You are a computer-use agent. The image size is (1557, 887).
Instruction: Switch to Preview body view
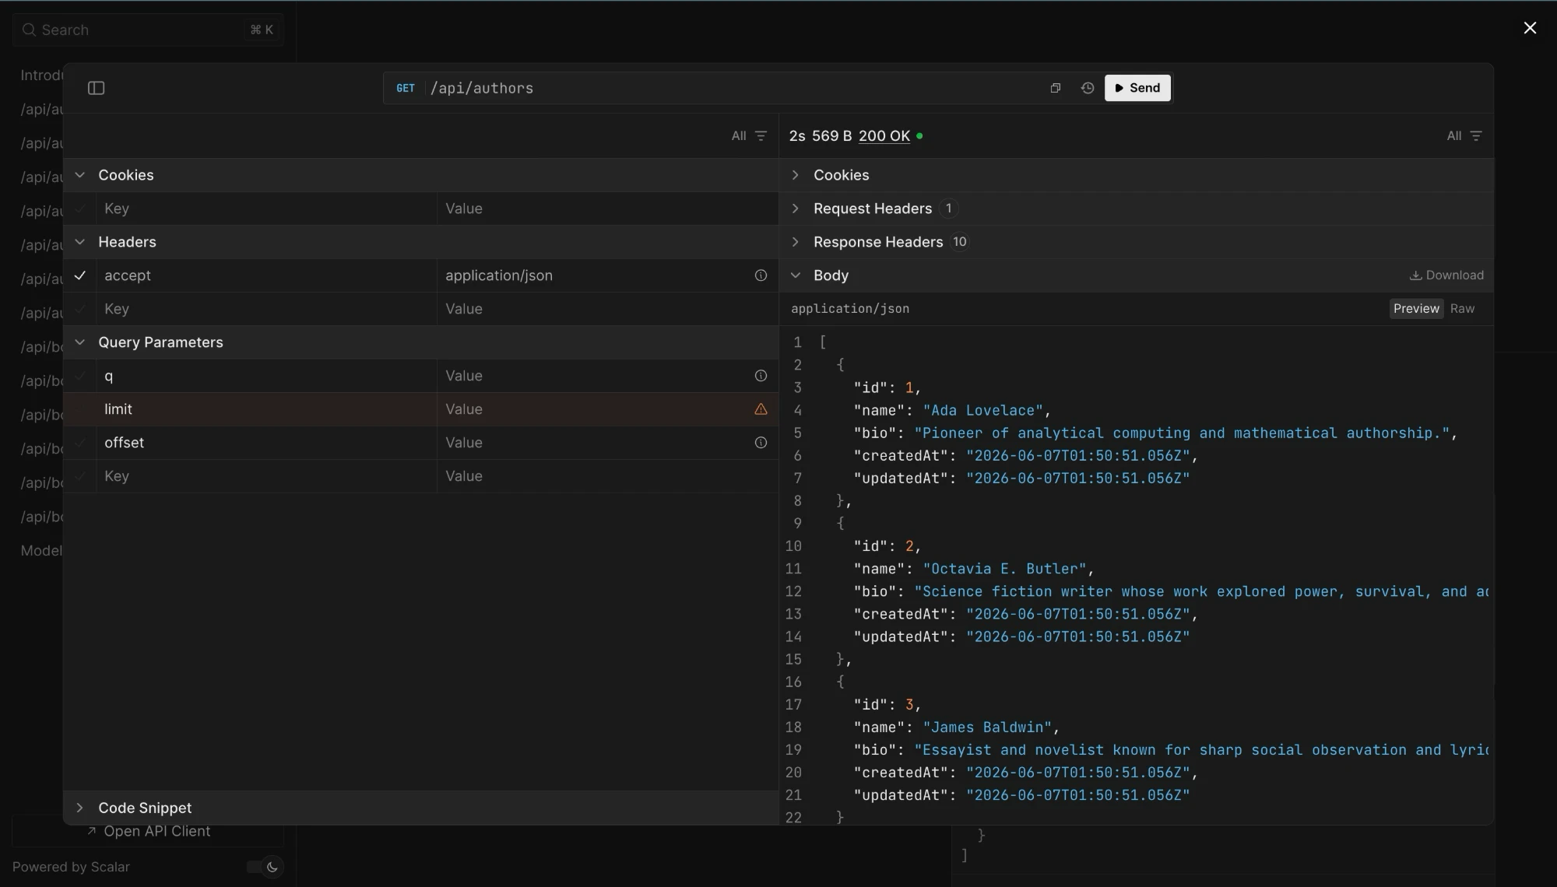(1416, 309)
